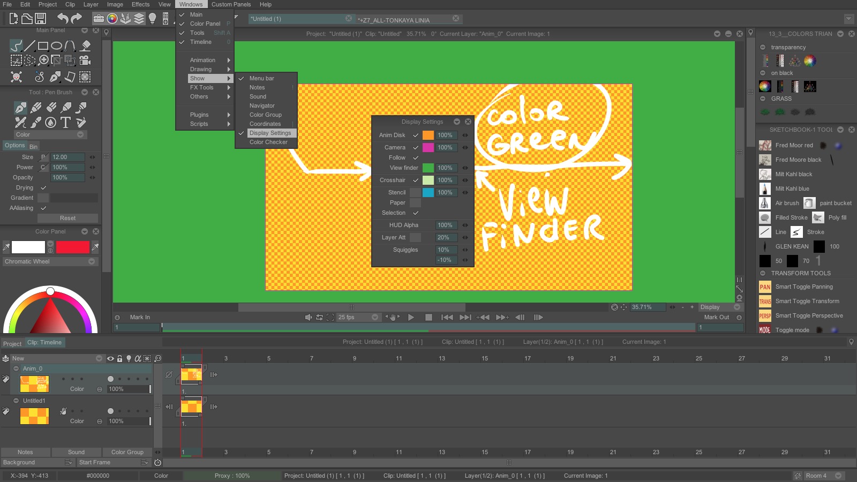857x482 pixels.
Task: Click the undo arrow icon
Action: (x=63, y=18)
